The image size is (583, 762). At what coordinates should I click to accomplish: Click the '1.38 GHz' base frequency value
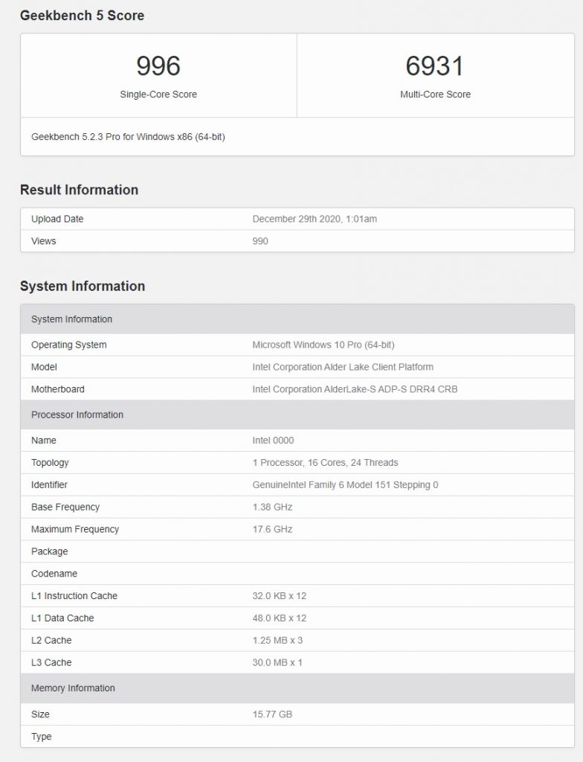point(273,508)
